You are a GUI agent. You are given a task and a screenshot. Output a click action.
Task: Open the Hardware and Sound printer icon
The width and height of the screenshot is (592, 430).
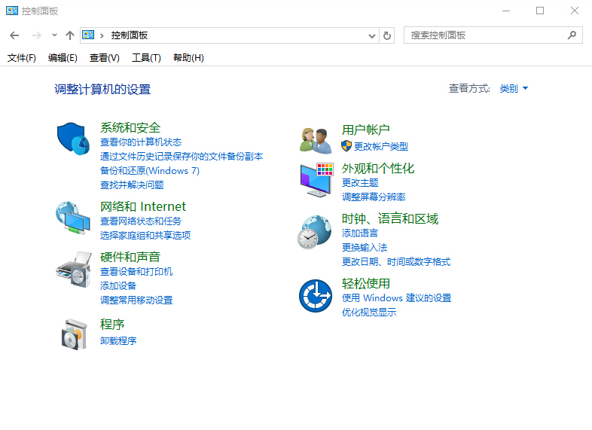click(x=74, y=270)
